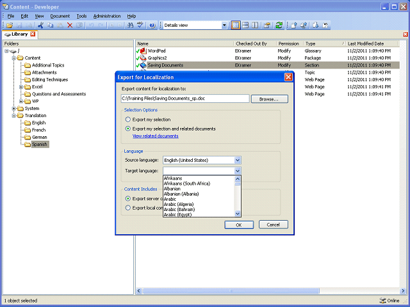Open the Administration menu
The image size is (410, 307).
point(107,16)
